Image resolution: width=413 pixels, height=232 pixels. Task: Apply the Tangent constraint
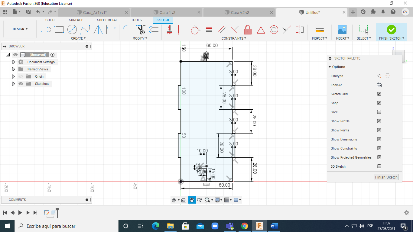pyautogui.click(x=196, y=30)
